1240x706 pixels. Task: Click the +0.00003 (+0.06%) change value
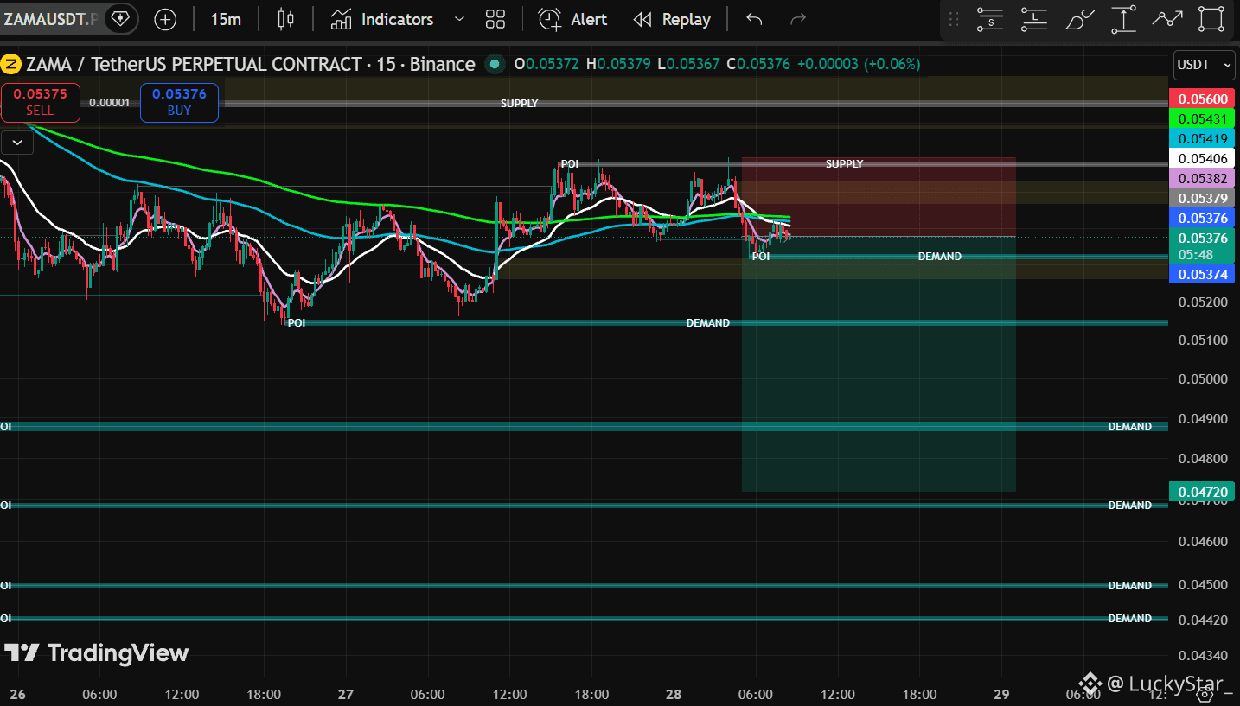click(x=859, y=64)
